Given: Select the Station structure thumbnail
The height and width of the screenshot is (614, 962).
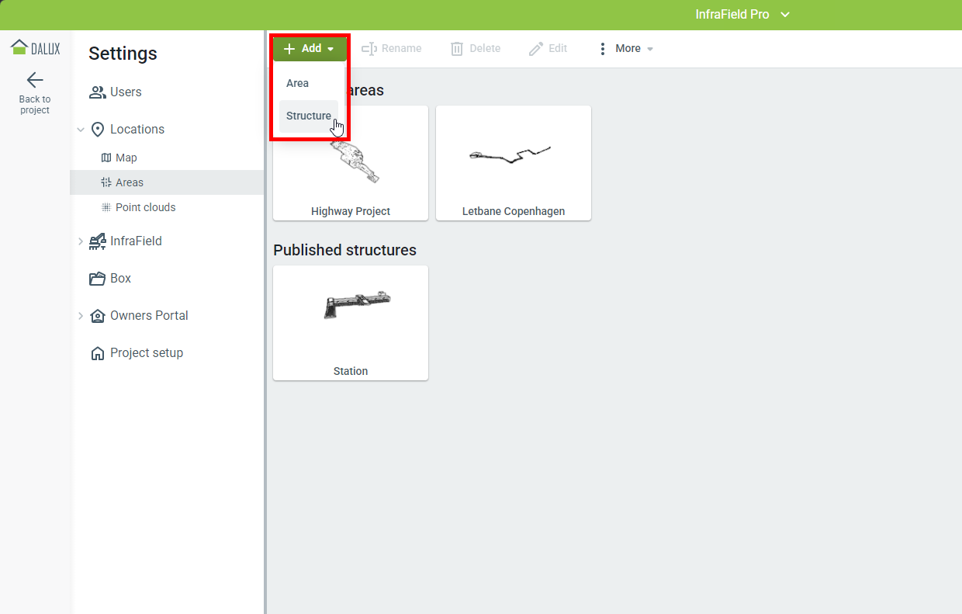Looking at the screenshot, I should (350, 323).
